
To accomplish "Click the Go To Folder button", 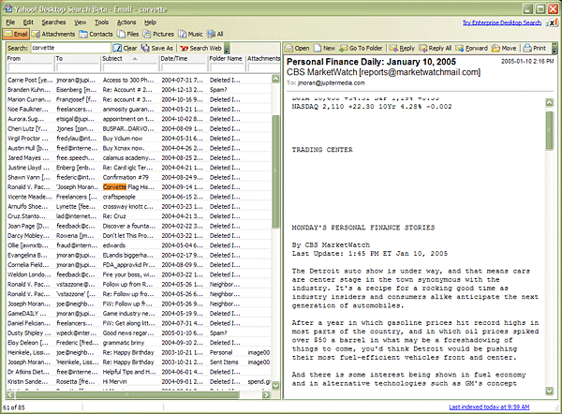I will [361, 48].
